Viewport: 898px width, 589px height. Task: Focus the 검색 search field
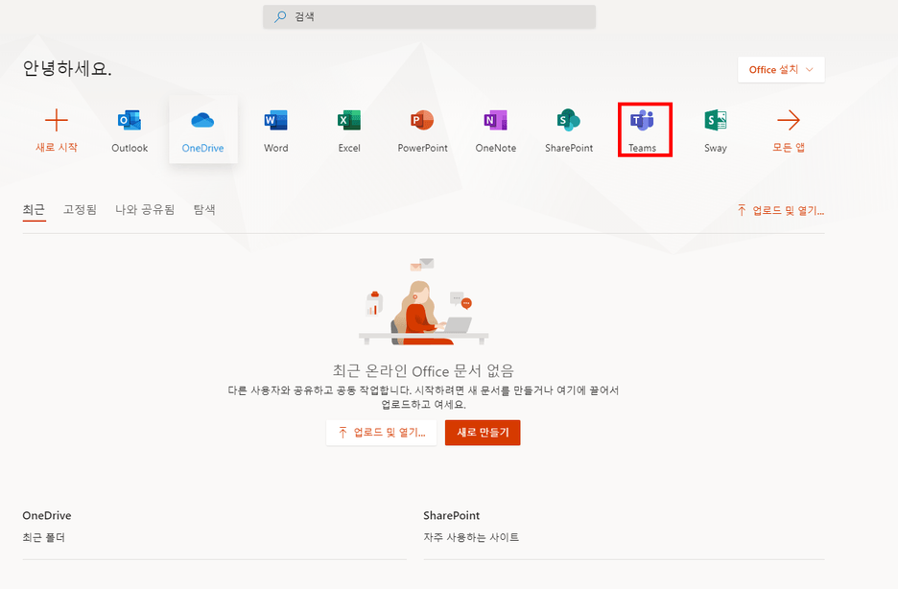[x=430, y=16]
